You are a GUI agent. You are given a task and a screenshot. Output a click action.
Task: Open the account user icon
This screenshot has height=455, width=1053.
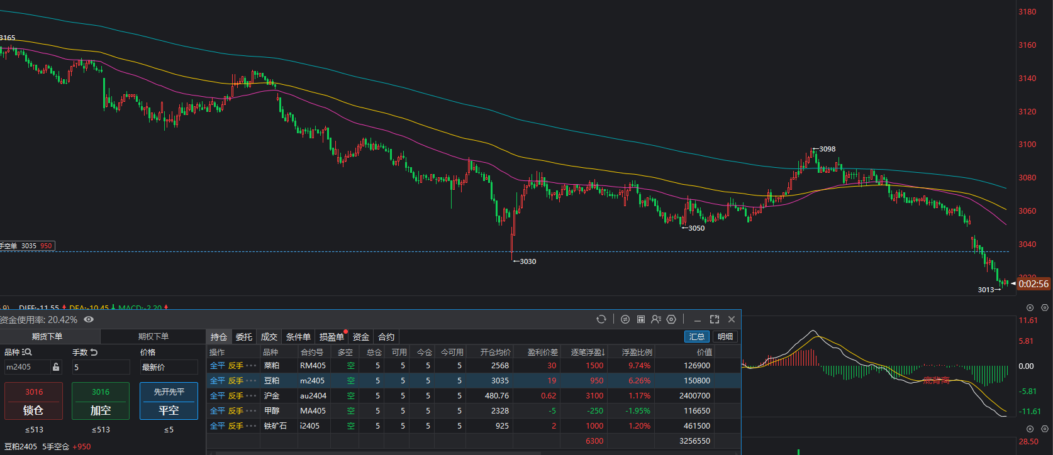tap(656, 319)
